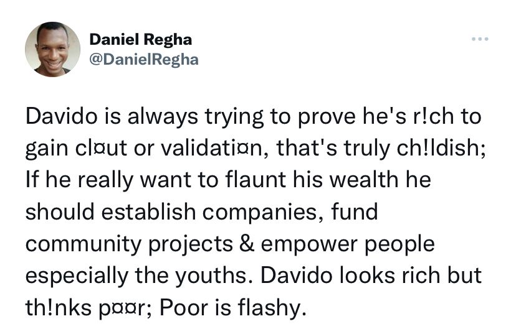Click the word "always" in the tweet

163,117
